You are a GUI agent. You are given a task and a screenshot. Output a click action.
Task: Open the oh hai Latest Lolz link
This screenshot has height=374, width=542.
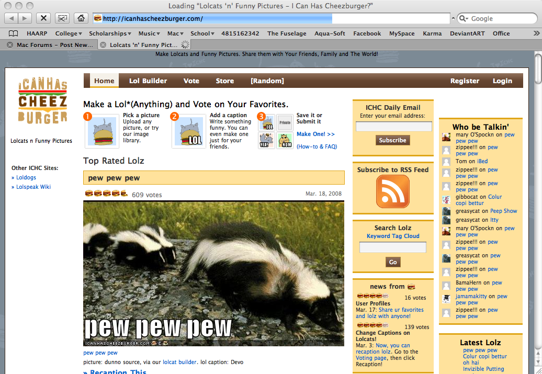point(471,362)
